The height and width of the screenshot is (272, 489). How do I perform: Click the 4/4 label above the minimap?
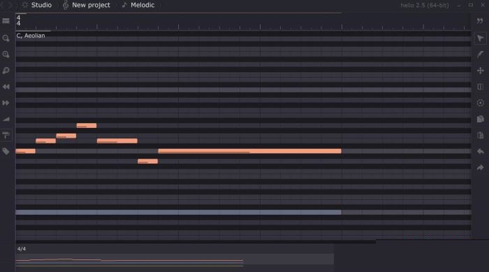coord(22,249)
